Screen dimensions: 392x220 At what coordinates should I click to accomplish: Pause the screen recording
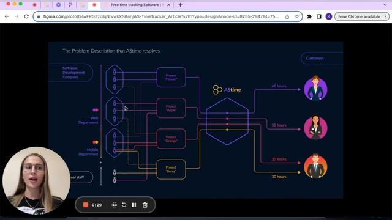pyautogui.click(x=134, y=205)
